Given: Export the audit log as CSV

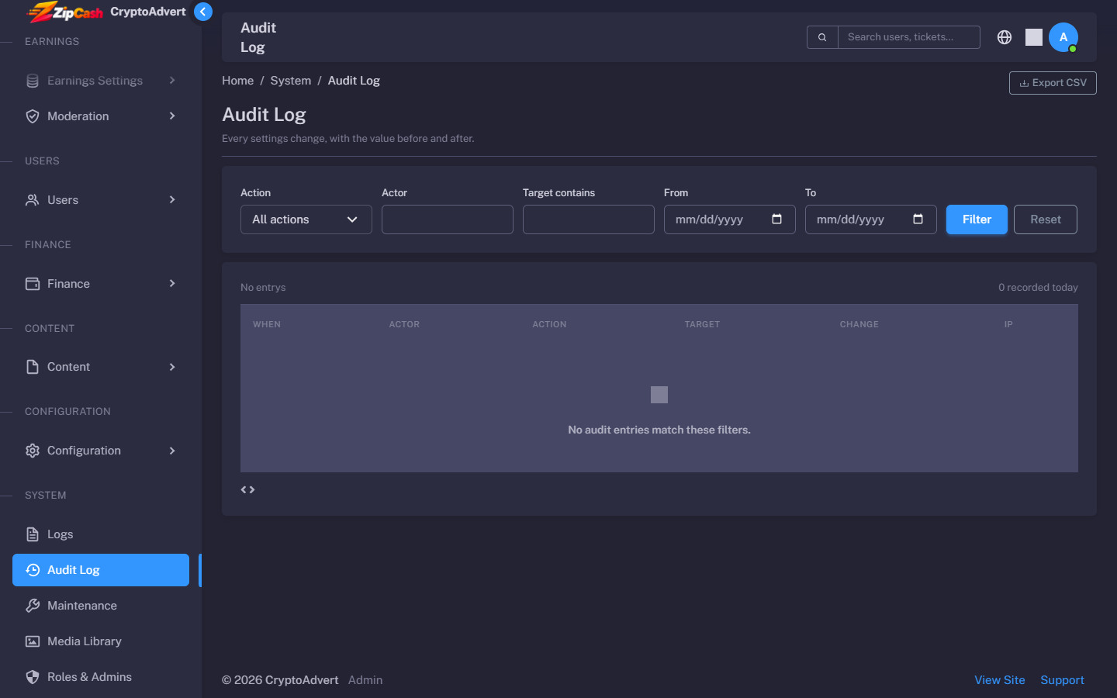Looking at the screenshot, I should coord(1053,83).
